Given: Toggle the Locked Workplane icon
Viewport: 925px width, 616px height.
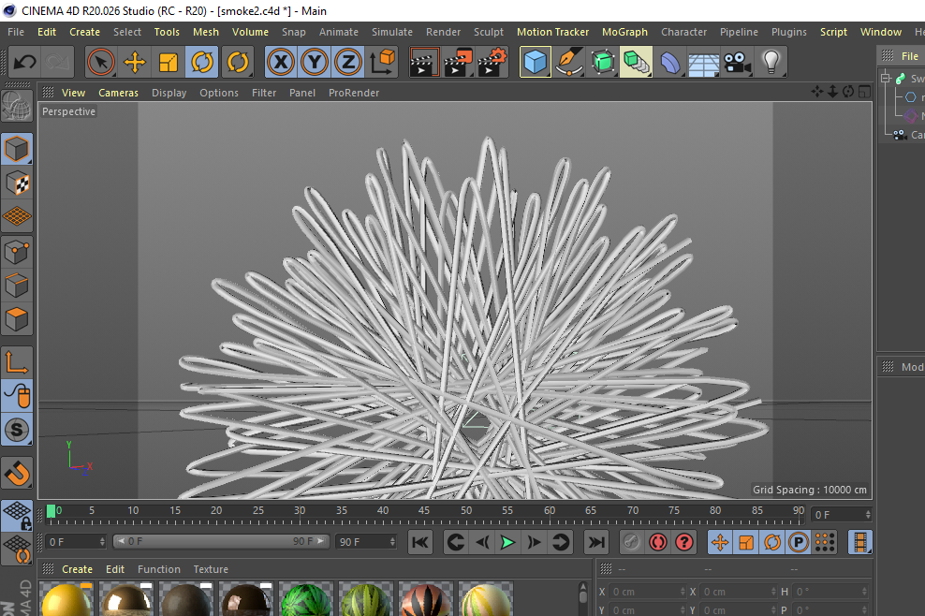Looking at the screenshot, I should (x=17, y=515).
